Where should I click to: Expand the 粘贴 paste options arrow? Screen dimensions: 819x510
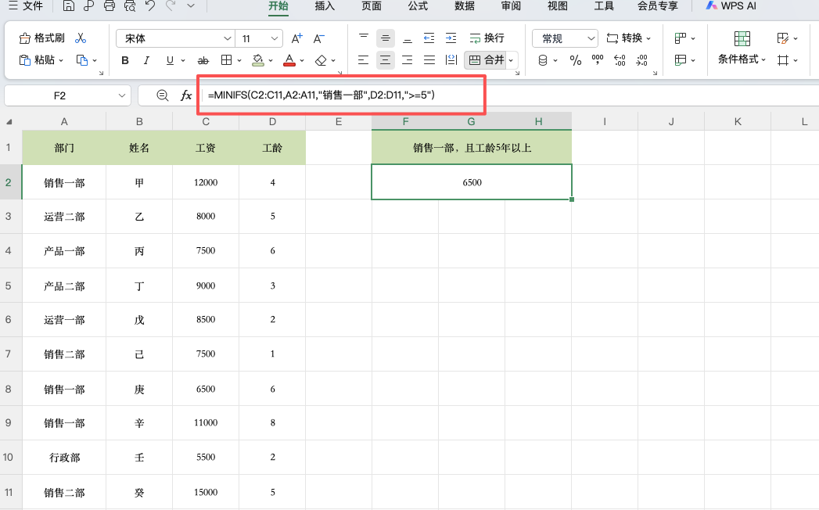click(61, 60)
